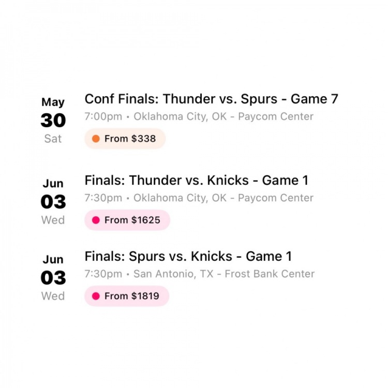Viewport: 388px width, 388px height.
Task: Select the May 30 Sat date block
Action: coord(53,120)
